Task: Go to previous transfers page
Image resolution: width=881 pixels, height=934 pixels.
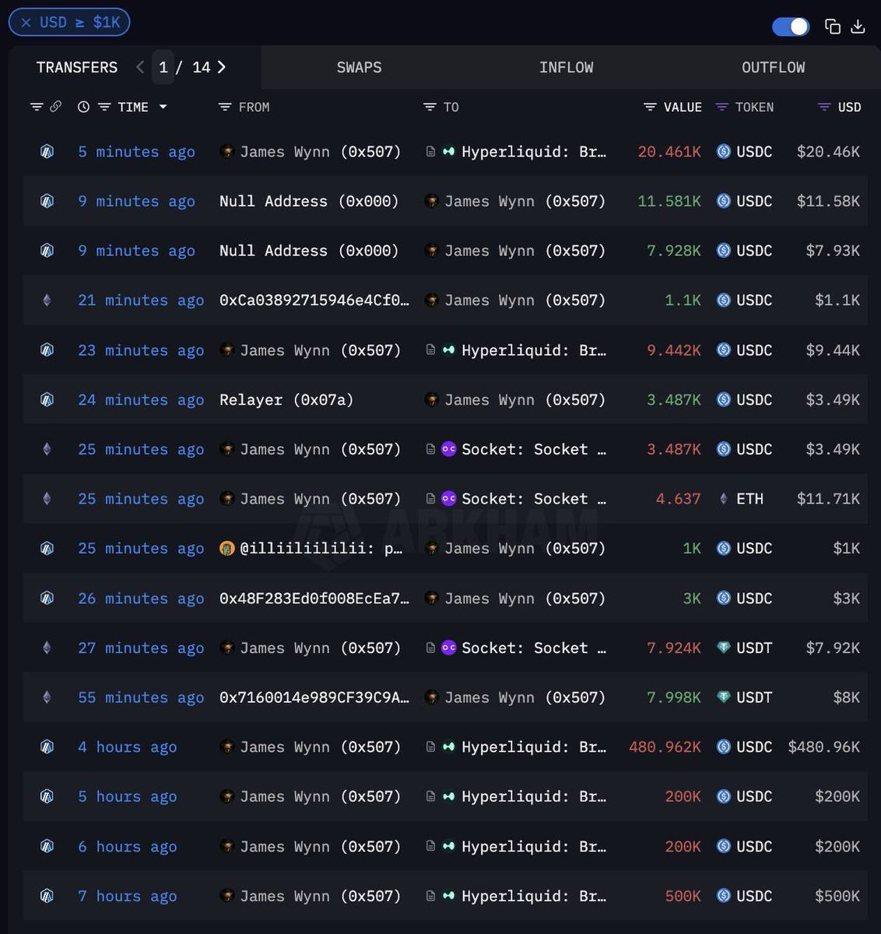Action: [140, 67]
